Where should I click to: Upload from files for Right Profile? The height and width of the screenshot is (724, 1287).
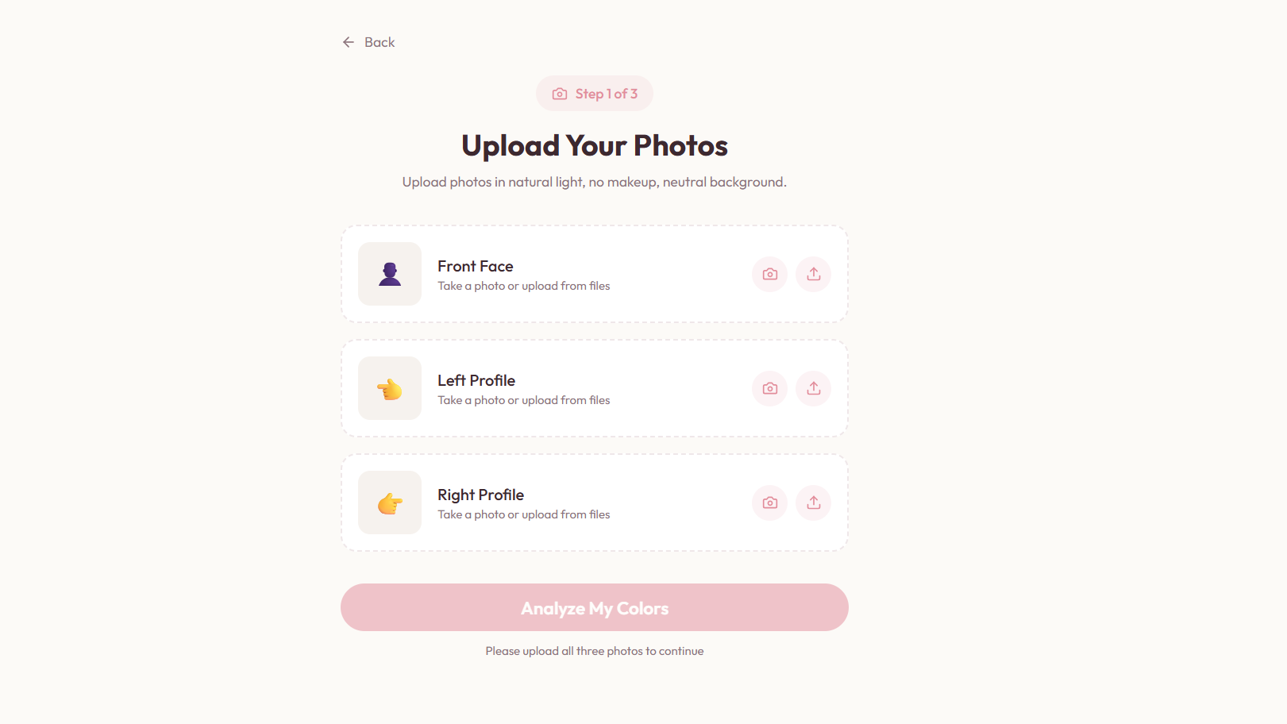813,503
